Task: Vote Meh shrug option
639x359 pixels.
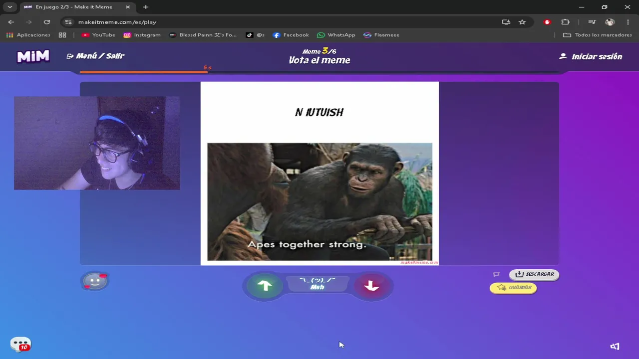Action: coord(318,284)
